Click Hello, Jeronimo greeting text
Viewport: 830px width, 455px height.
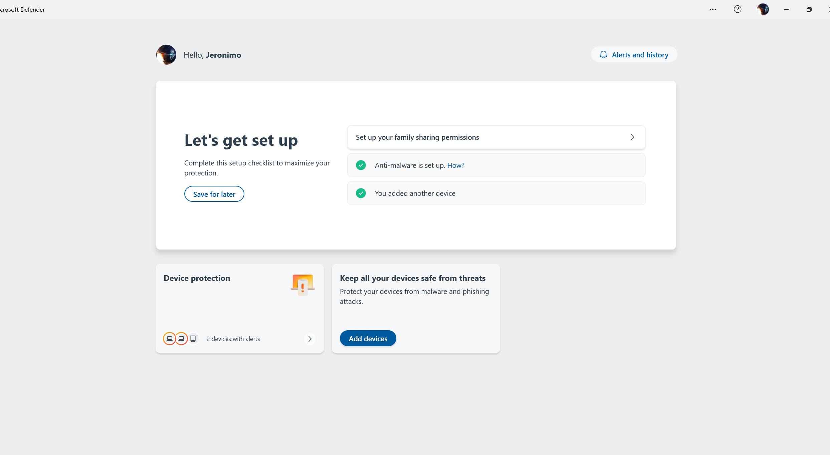[x=212, y=55]
